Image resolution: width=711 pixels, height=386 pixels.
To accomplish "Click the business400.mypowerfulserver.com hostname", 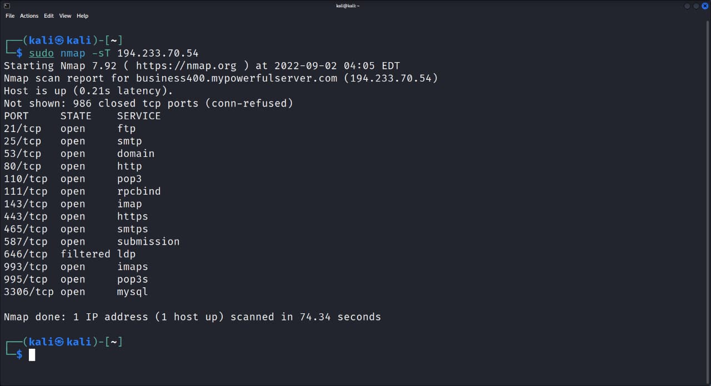I will [x=237, y=78].
